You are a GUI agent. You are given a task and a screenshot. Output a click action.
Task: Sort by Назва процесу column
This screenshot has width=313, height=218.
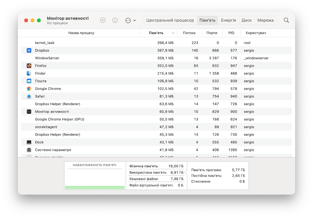pyautogui.click(x=81, y=33)
